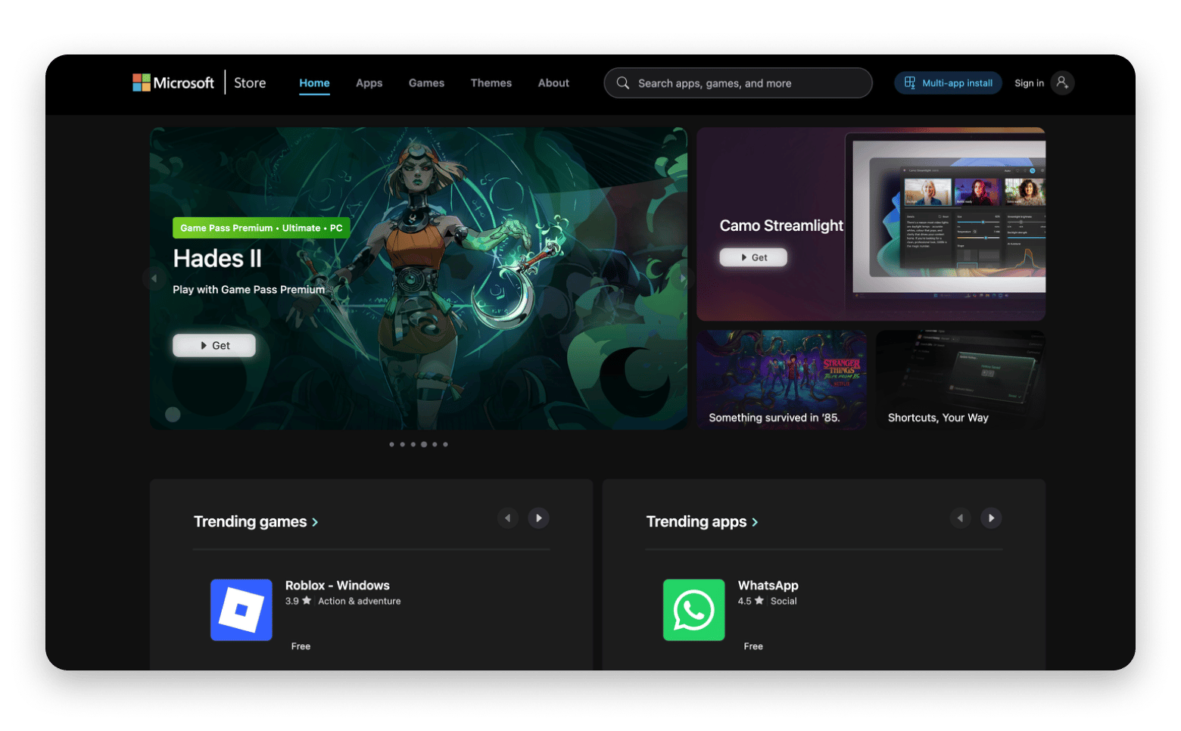Viewport: 1181px width, 731px height.
Task: Show previous Trending apps items
Action: [961, 518]
